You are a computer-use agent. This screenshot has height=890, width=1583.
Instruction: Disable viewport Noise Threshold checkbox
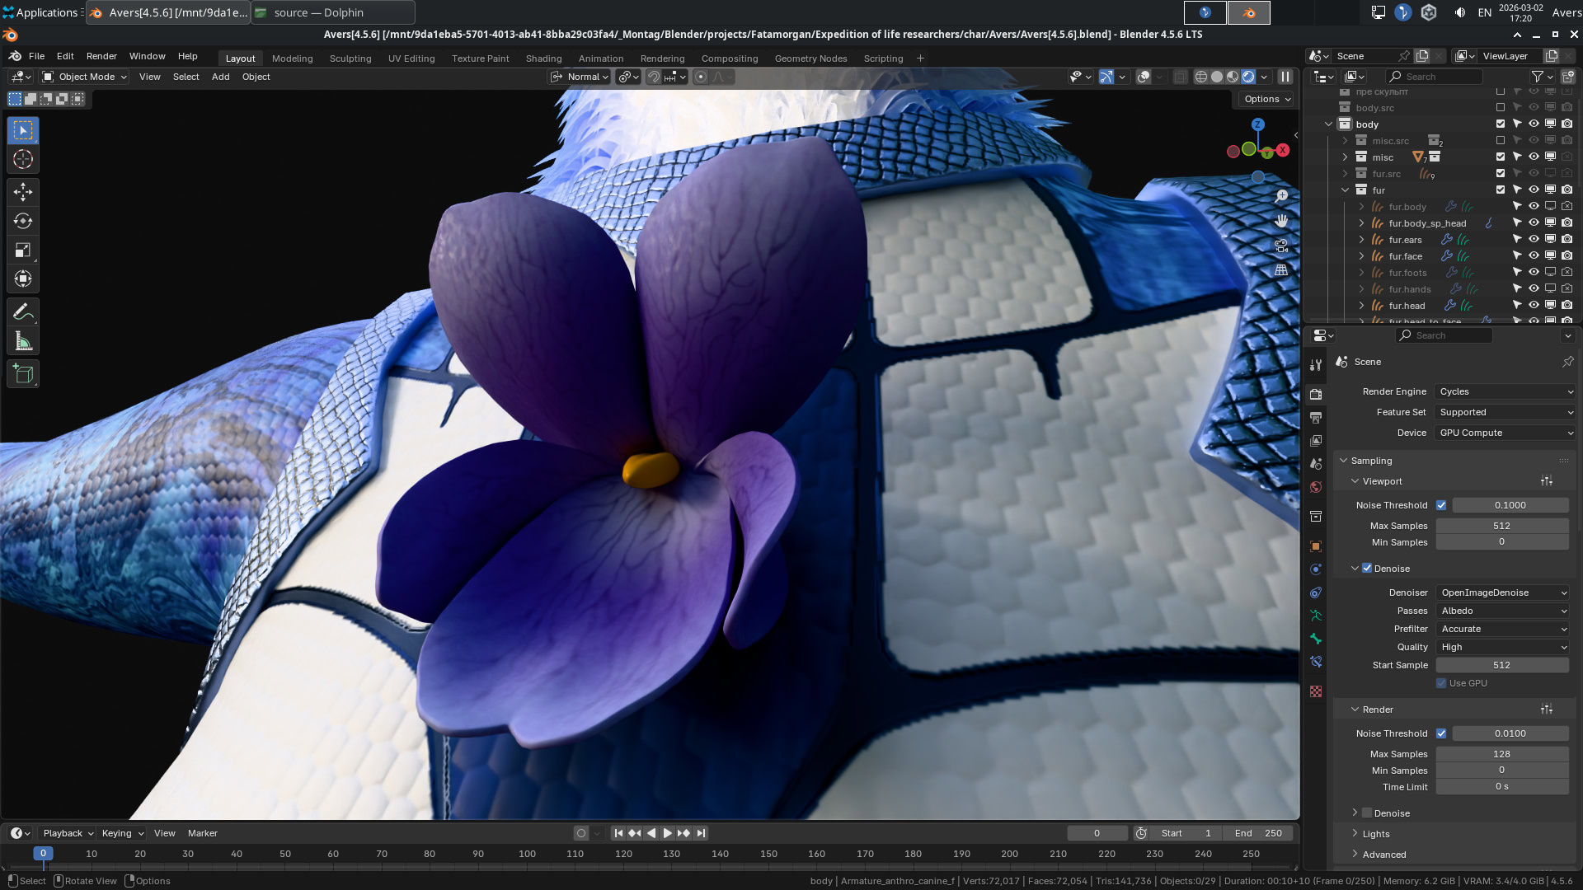point(1441,505)
